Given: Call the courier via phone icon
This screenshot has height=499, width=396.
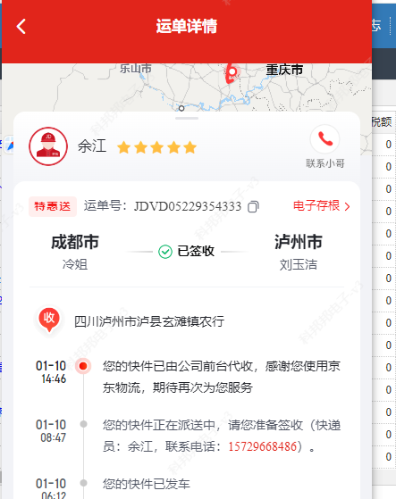Looking at the screenshot, I should tap(325, 139).
